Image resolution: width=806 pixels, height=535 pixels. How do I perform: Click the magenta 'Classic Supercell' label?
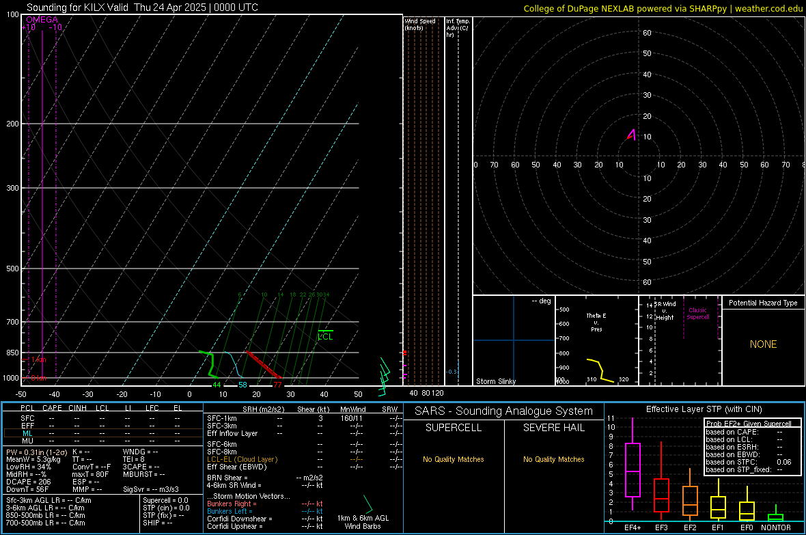(x=697, y=314)
